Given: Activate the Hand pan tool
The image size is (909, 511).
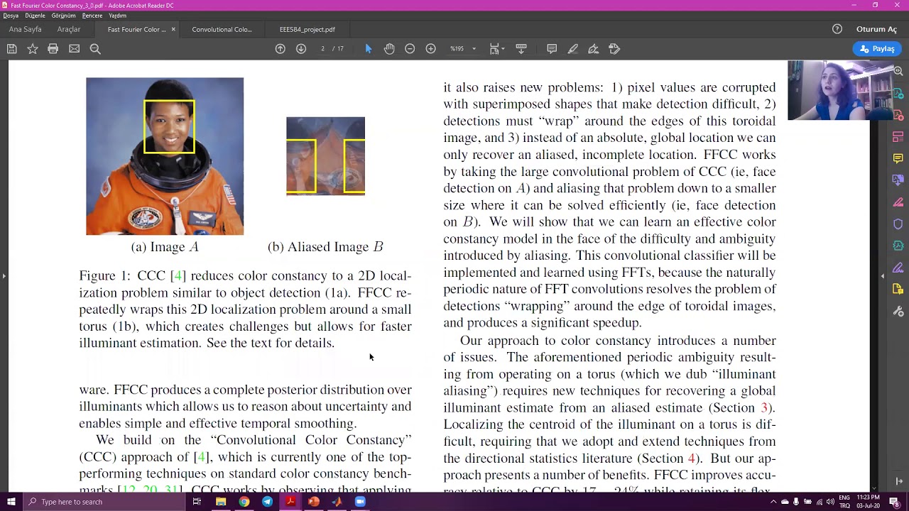Looking at the screenshot, I should tap(389, 49).
